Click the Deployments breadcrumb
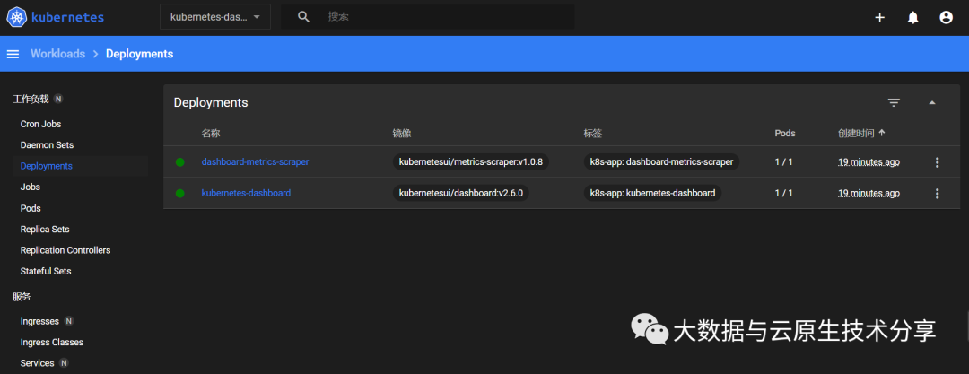The image size is (969, 374). 140,54
